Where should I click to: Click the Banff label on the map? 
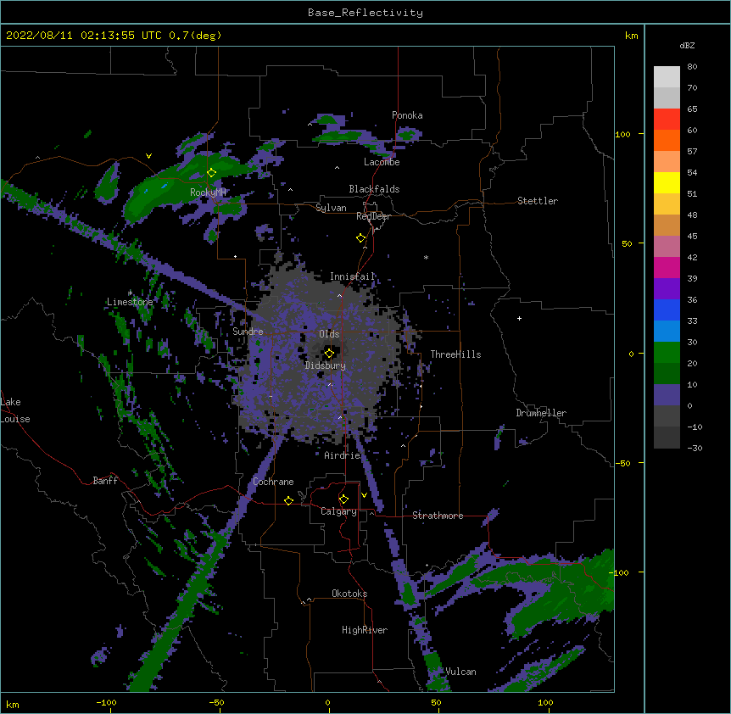click(x=105, y=481)
